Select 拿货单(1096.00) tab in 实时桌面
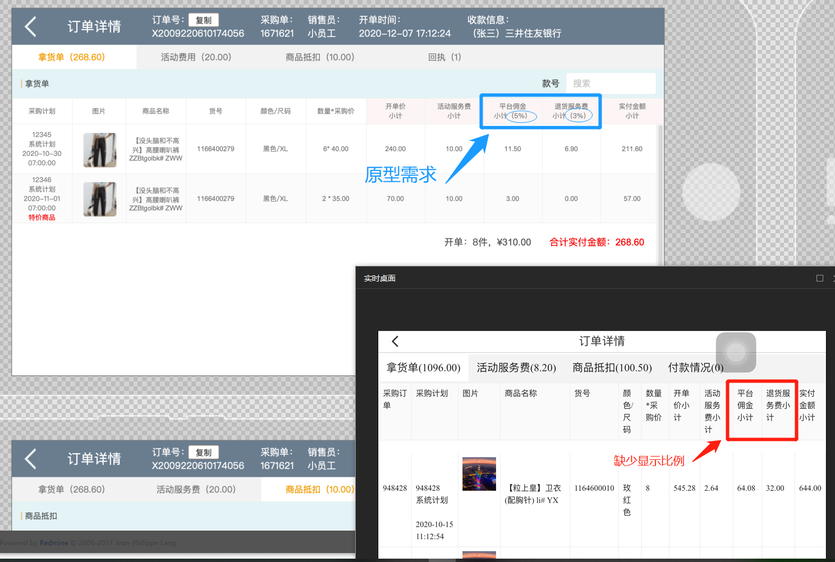This screenshot has width=835, height=562. 423,368
